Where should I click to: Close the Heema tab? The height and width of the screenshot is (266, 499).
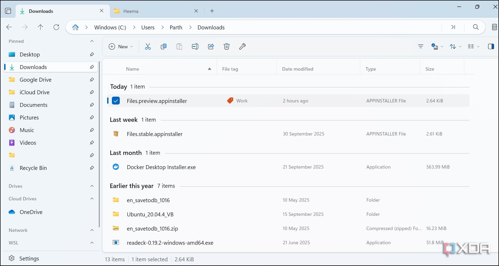point(196,11)
